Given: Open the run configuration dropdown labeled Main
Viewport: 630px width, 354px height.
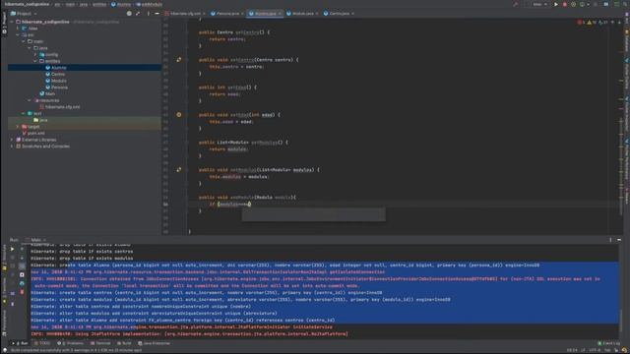Looking at the screenshot, I should [x=539, y=4].
